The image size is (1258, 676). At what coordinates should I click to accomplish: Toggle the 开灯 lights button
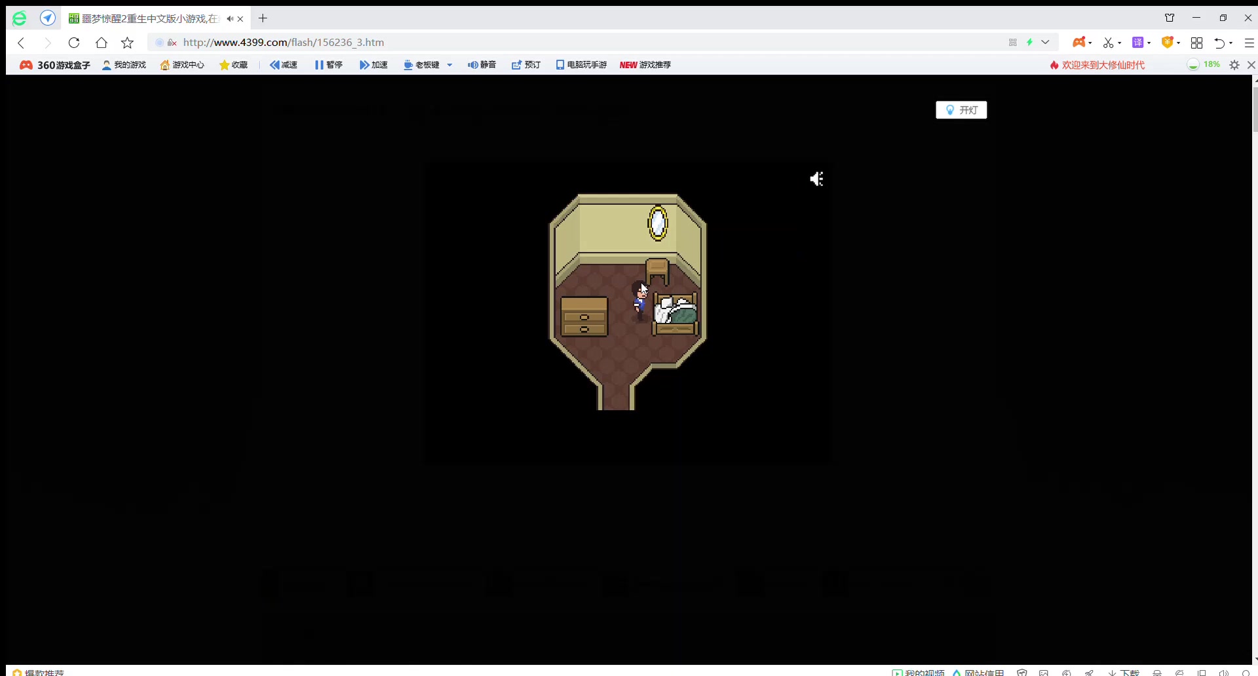pos(961,110)
